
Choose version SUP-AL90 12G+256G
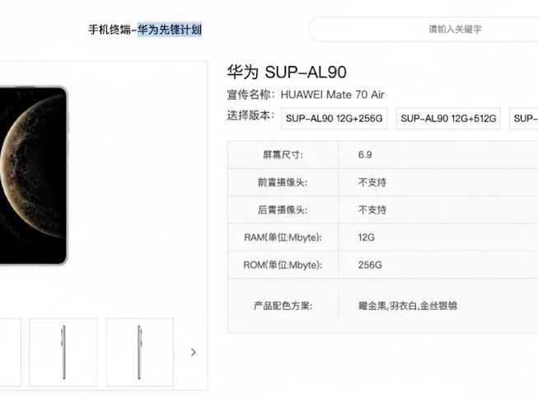click(x=334, y=119)
